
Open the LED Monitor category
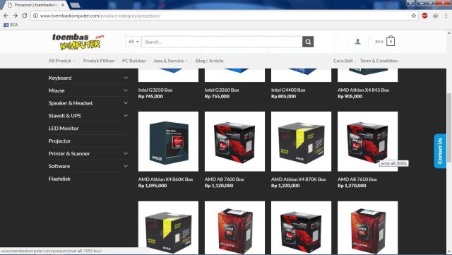tap(64, 129)
